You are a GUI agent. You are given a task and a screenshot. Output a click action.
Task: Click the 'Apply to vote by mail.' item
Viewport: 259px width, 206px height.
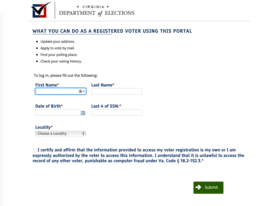click(58, 48)
